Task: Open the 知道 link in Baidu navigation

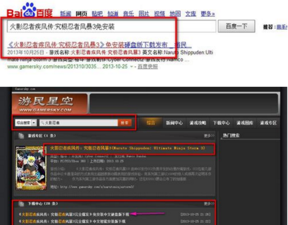Action: [113, 14]
